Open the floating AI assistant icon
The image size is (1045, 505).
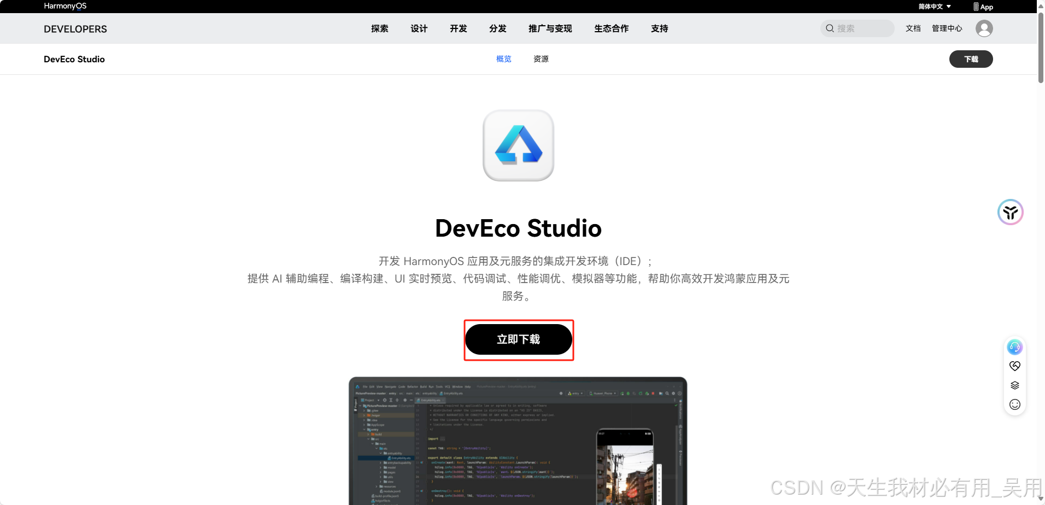pos(1011,212)
